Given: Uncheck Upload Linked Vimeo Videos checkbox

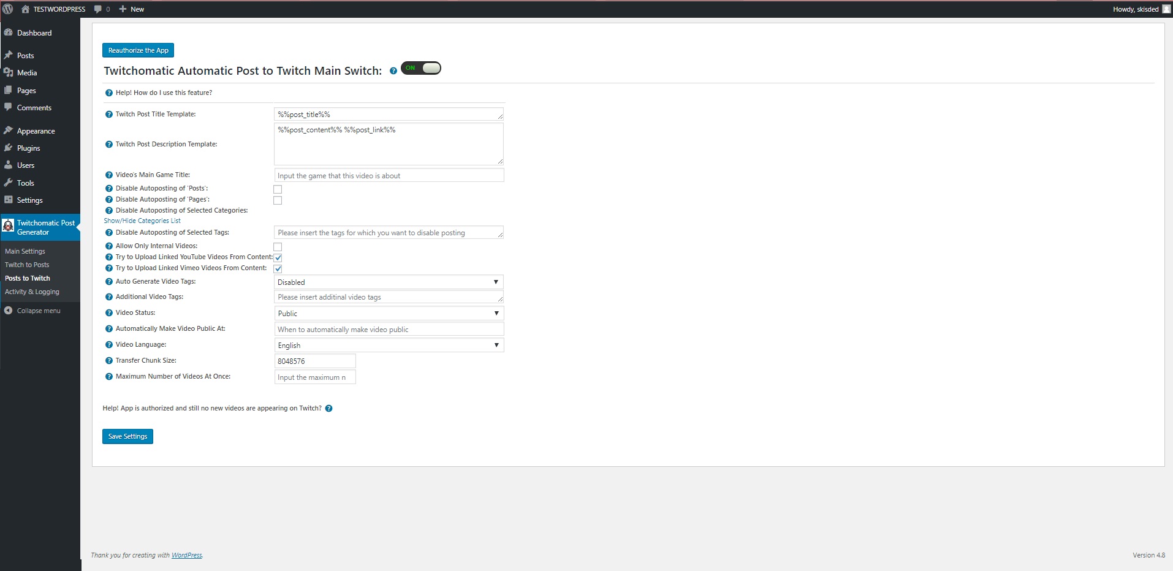Looking at the screenshot, I should point(278,269).
